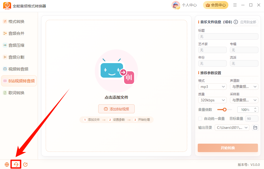
Task: Click the ID3 info circle icon
Action: (236, 22)
